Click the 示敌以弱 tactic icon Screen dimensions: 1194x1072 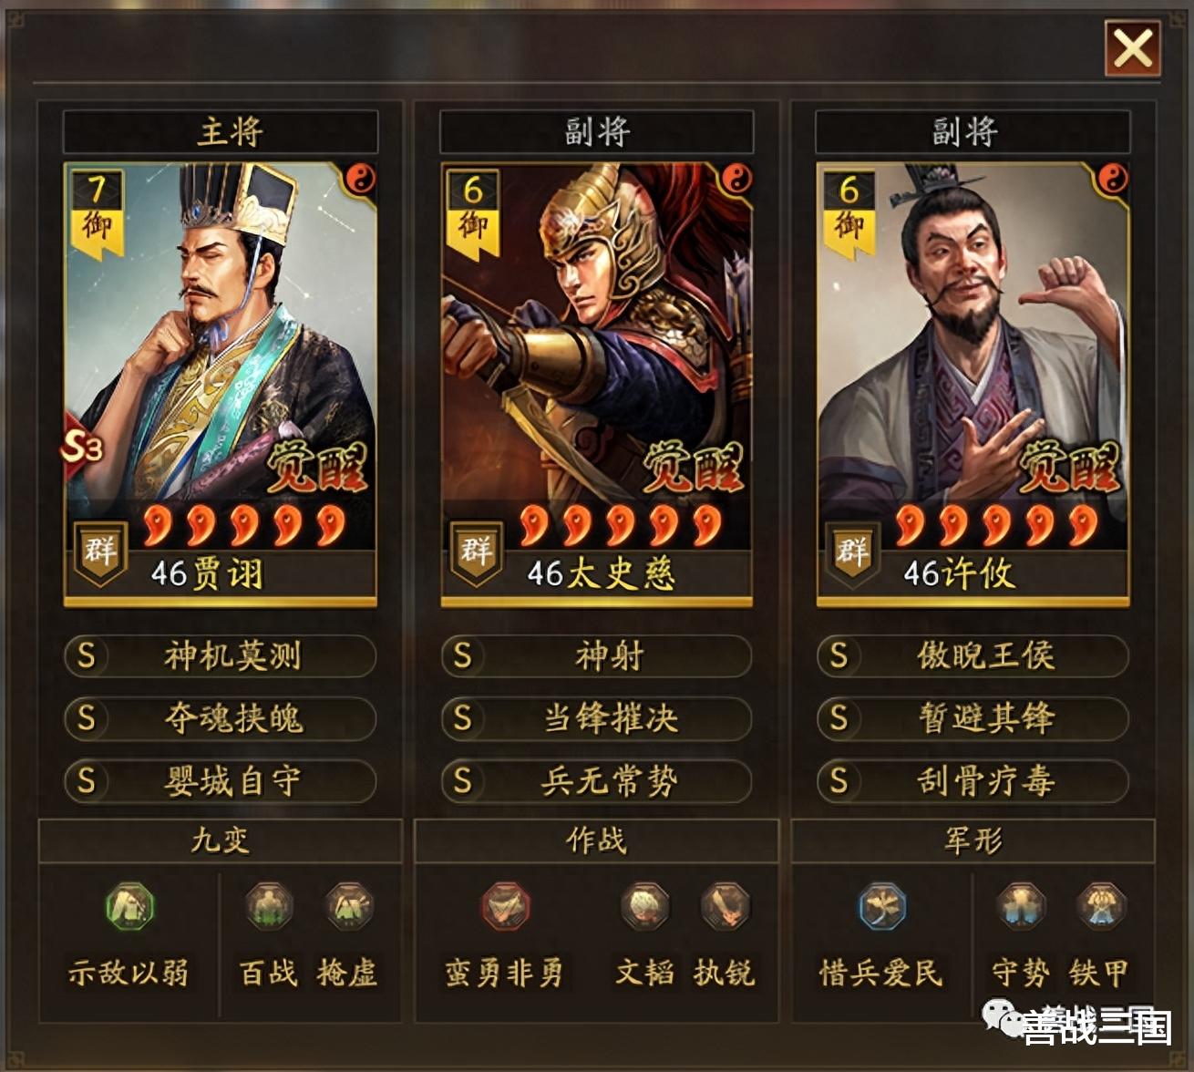click(129, 906)
